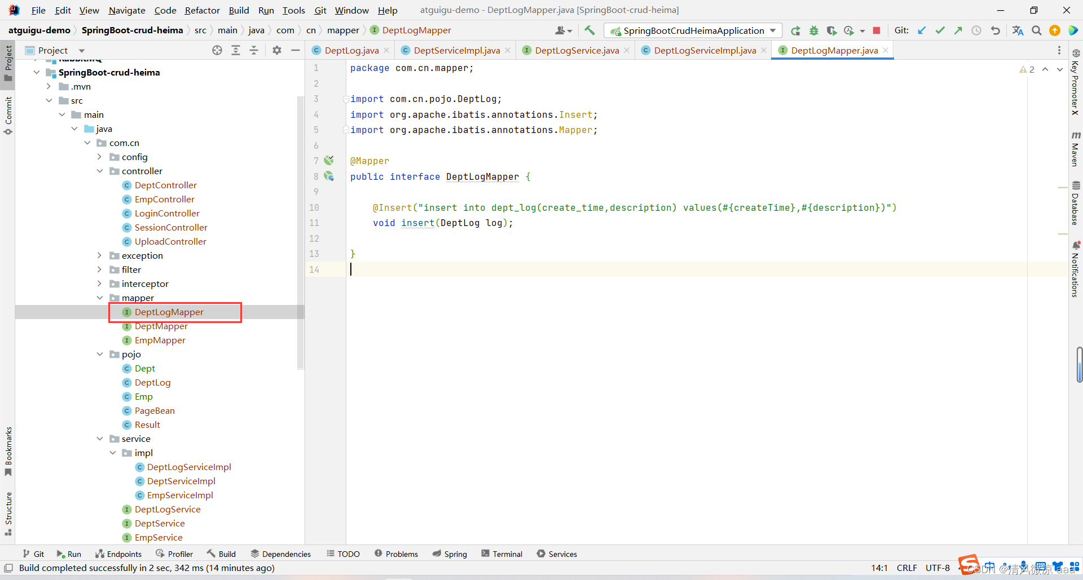Click Collapse All in Project panel
The image size is (1083, 580).
pyautogui.click(x=254, y=50)
